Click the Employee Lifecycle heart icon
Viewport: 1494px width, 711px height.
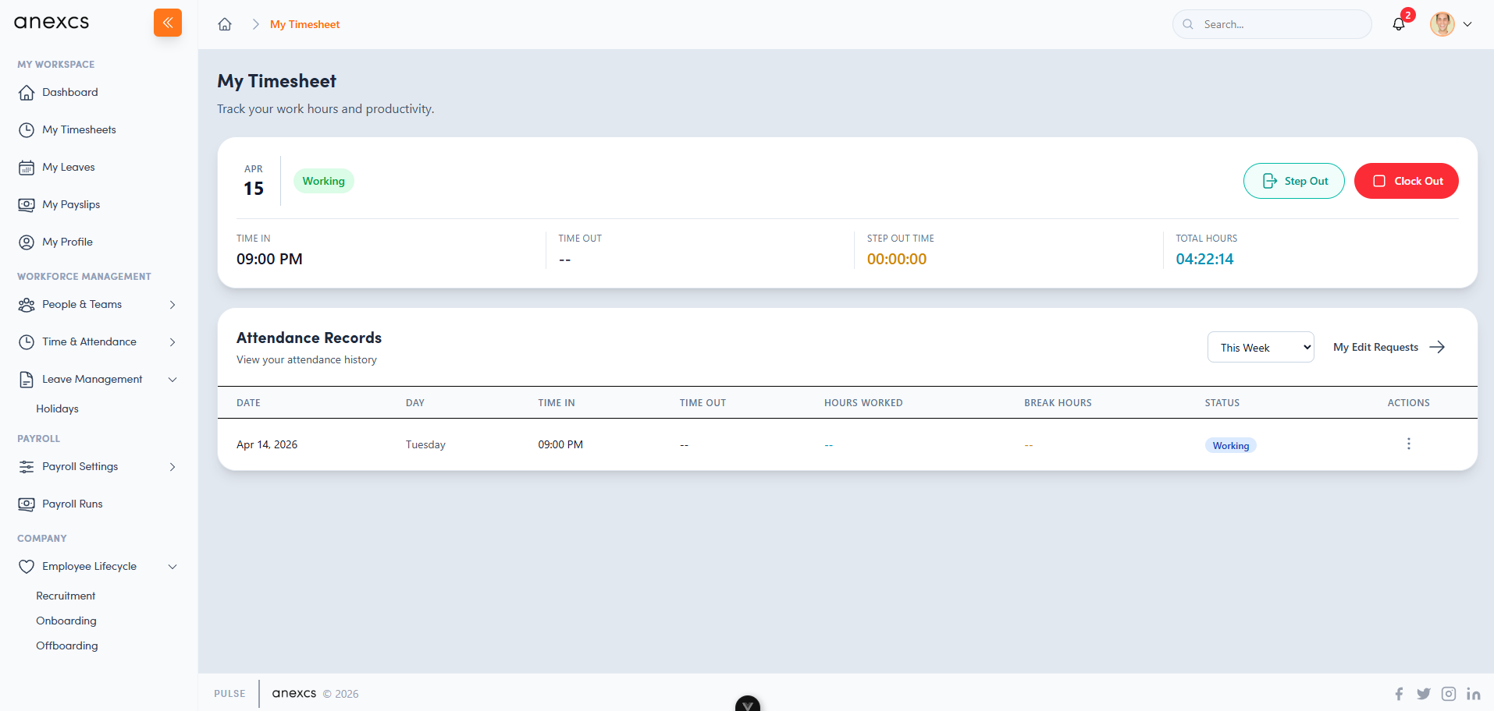(27, 567)
